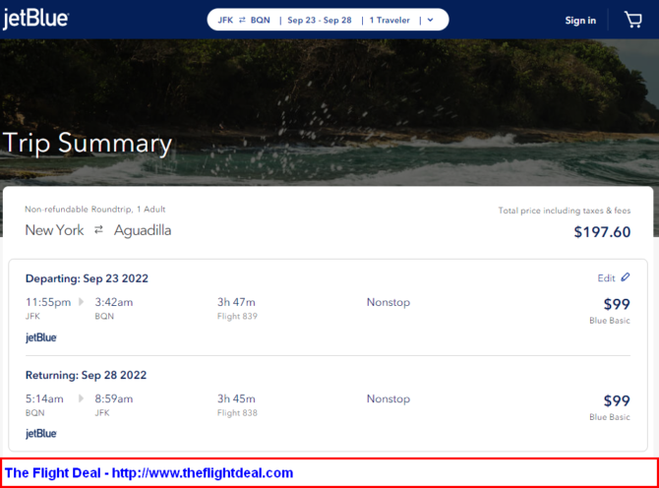Viewport: 659px width, 488px height.
Task: Click the BQN destination code in search bar
Action: click(260, 21)
